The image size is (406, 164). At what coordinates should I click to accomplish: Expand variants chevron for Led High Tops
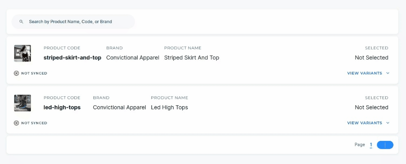[x=388, y=123]
